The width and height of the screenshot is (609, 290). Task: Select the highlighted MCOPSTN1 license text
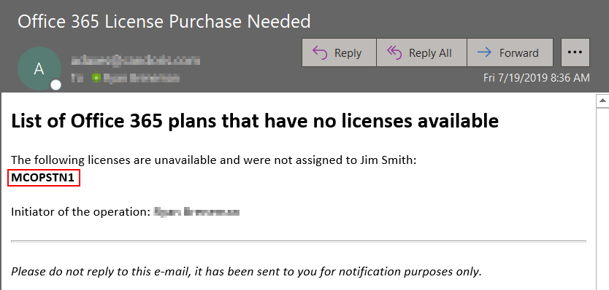(43, 178)
